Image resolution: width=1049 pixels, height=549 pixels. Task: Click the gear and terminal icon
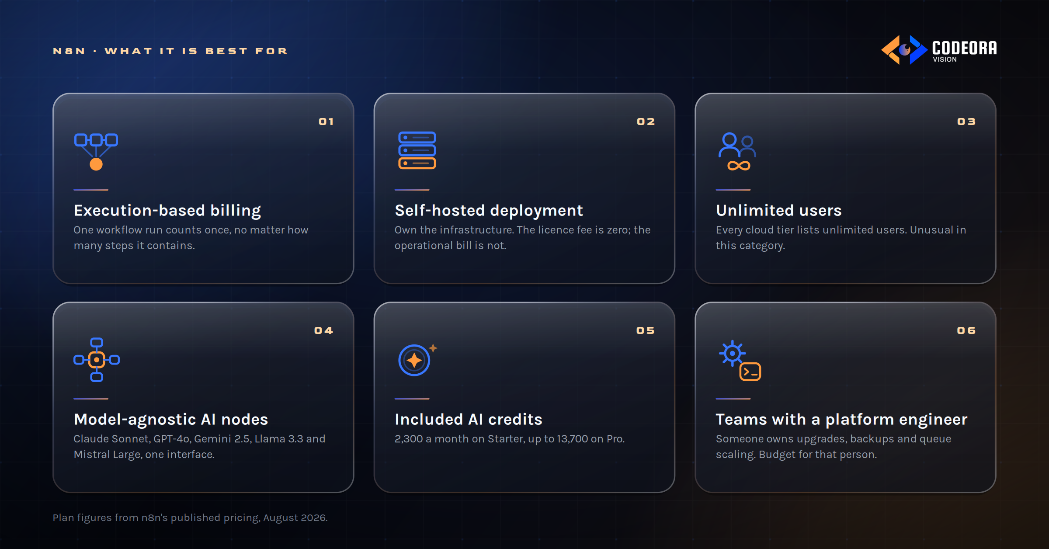tap(740, 361)
